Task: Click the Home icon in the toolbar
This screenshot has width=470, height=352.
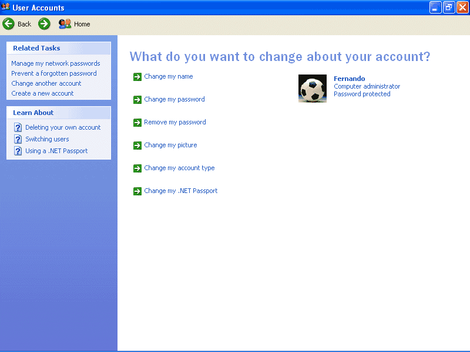Action: pos(65,24)
